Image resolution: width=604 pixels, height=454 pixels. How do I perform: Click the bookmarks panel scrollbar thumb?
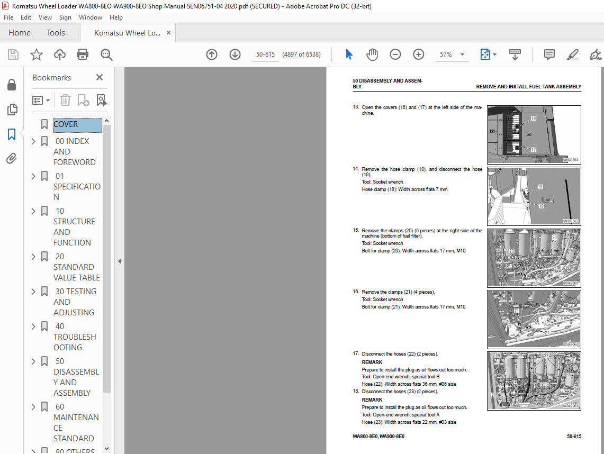107,258
